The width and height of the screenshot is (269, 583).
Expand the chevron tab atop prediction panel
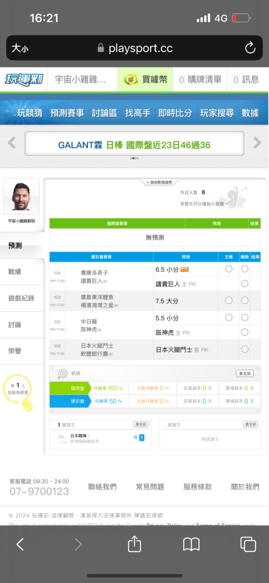click(158, 182)
